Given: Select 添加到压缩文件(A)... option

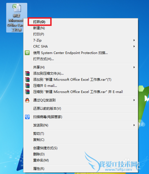Looking at the screenshot, I should coord(81,73).
